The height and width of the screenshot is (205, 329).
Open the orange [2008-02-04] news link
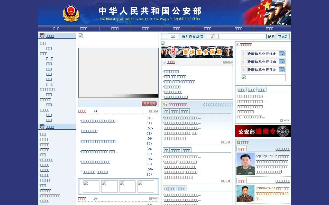[x=272, y=193]
